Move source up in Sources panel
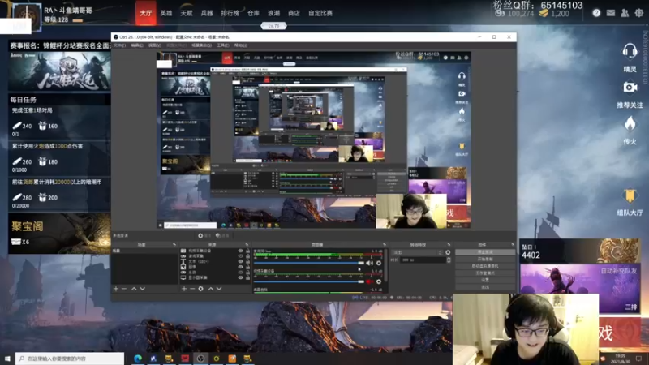 point(211,289)
